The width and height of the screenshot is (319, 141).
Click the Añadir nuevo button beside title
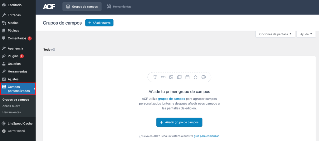(99, 23)
